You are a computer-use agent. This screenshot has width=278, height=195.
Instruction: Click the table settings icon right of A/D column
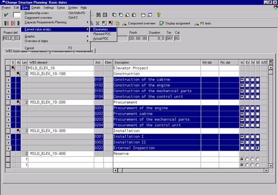(271, 62)
